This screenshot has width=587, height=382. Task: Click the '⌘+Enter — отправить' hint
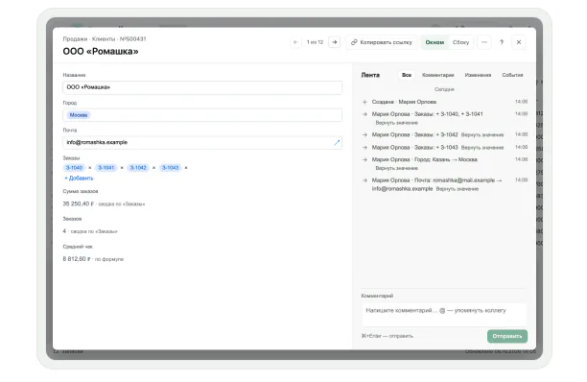click(387, 336)
